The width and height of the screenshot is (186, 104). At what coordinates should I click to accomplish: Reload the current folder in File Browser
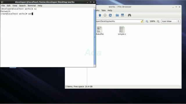(110, 15)
